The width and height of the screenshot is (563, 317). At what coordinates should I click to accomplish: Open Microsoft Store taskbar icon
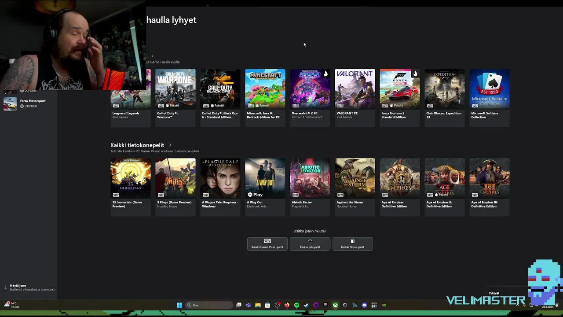tap(267, 305)
